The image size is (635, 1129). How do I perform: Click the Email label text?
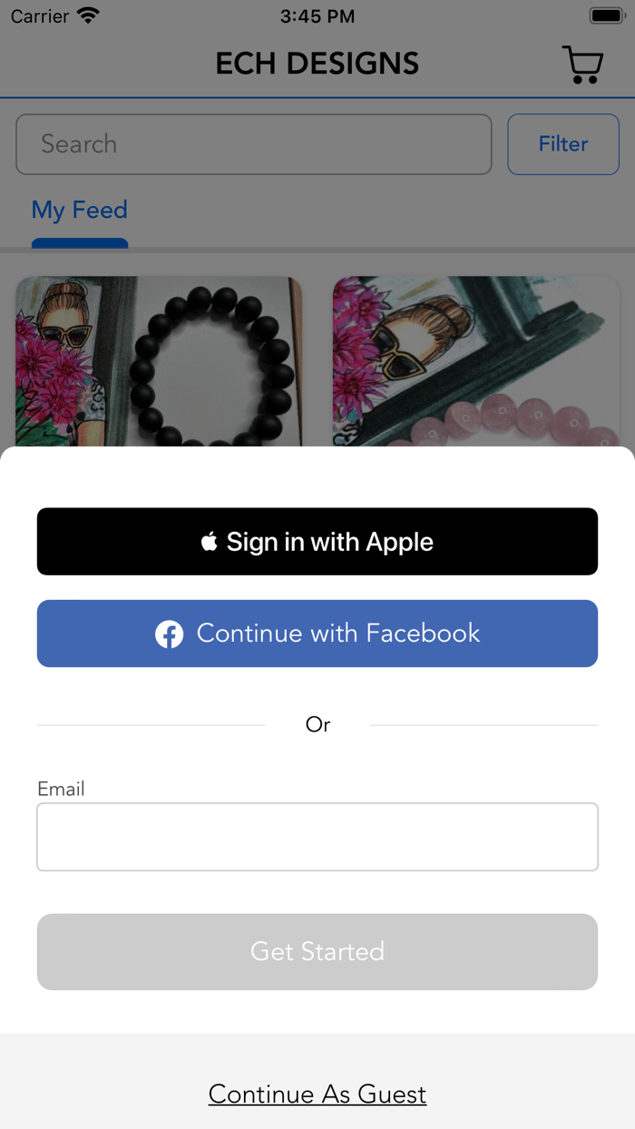(61, 789)
